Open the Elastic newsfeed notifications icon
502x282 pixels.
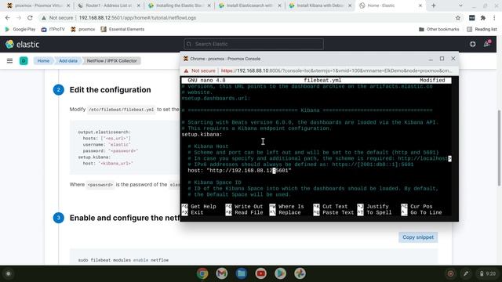pos(486,44)
